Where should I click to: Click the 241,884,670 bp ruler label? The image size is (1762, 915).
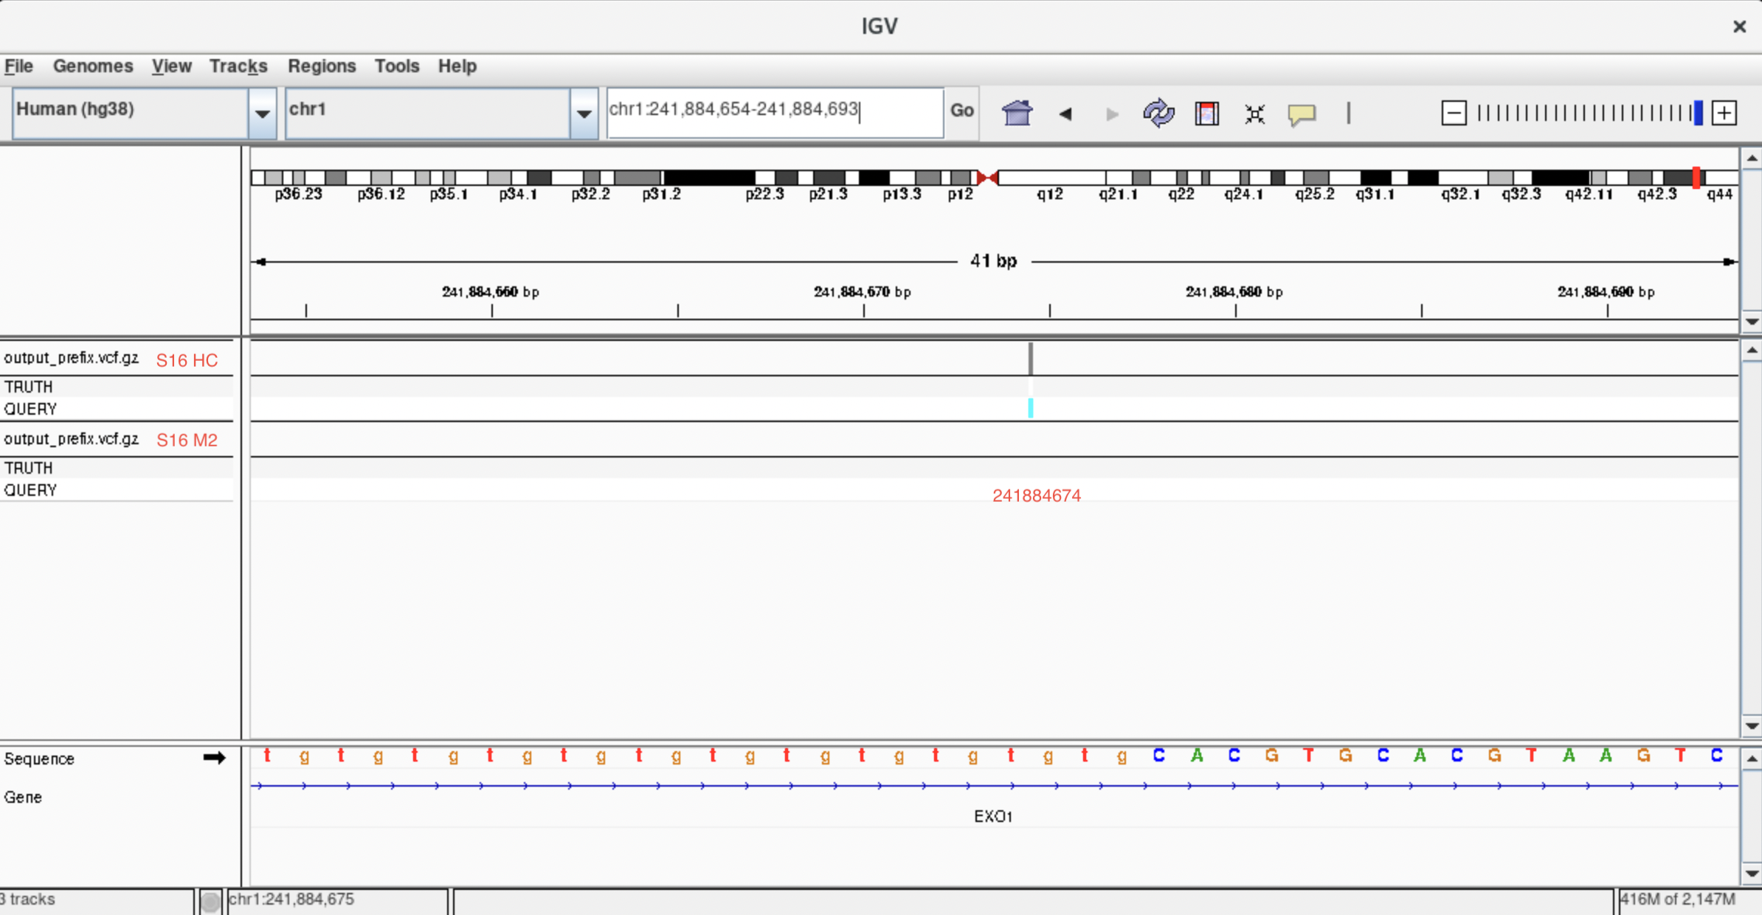coord(863,292)
